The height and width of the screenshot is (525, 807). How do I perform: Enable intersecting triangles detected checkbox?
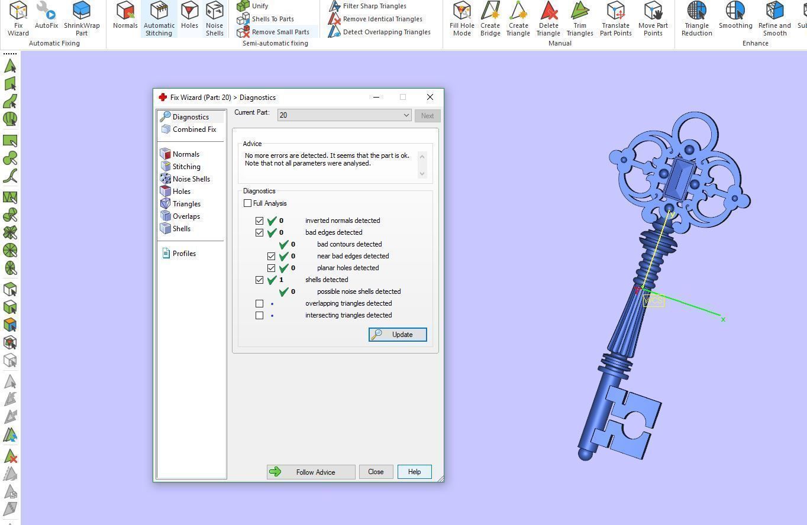(259, 315)
